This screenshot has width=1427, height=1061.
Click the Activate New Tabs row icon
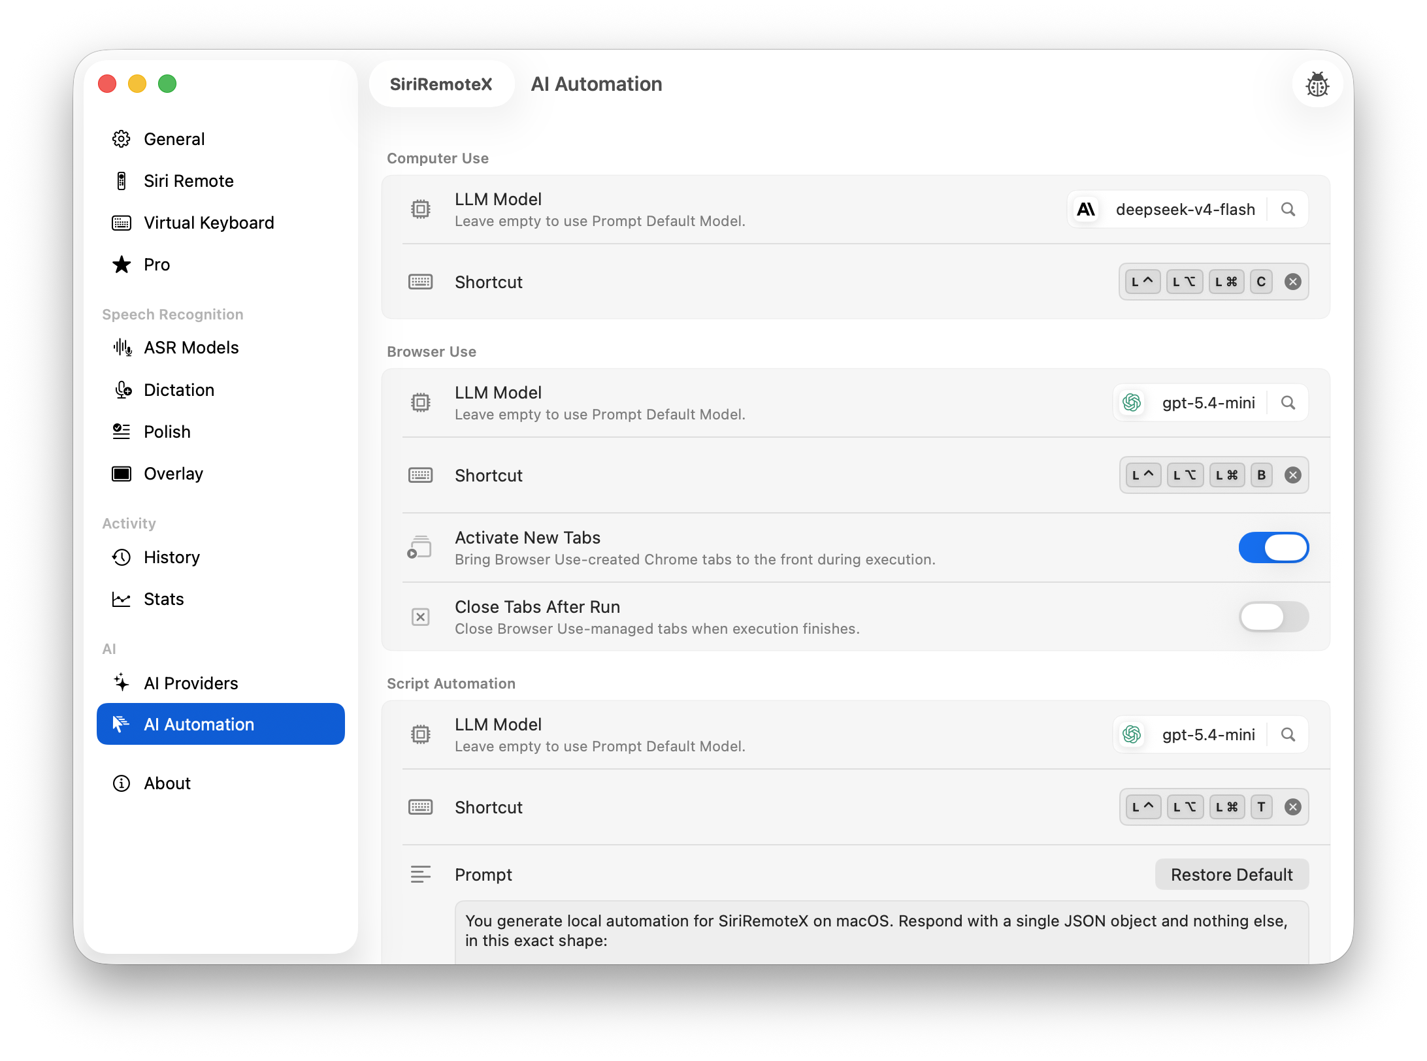point(420,547)
